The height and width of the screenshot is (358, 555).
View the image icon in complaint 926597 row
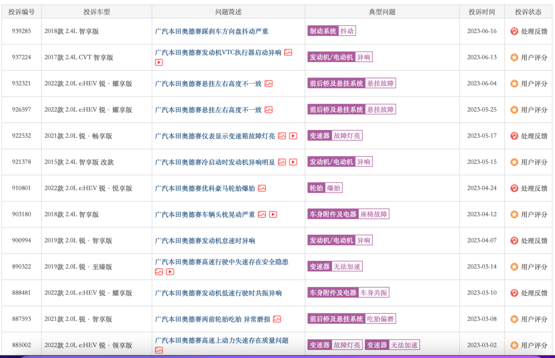point(269,110)
